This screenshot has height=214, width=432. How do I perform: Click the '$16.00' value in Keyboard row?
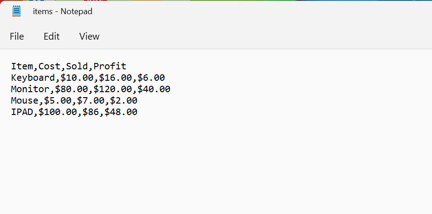pos(115,78)
